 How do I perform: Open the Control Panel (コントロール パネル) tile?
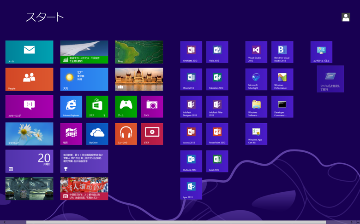tap(321, 52)
